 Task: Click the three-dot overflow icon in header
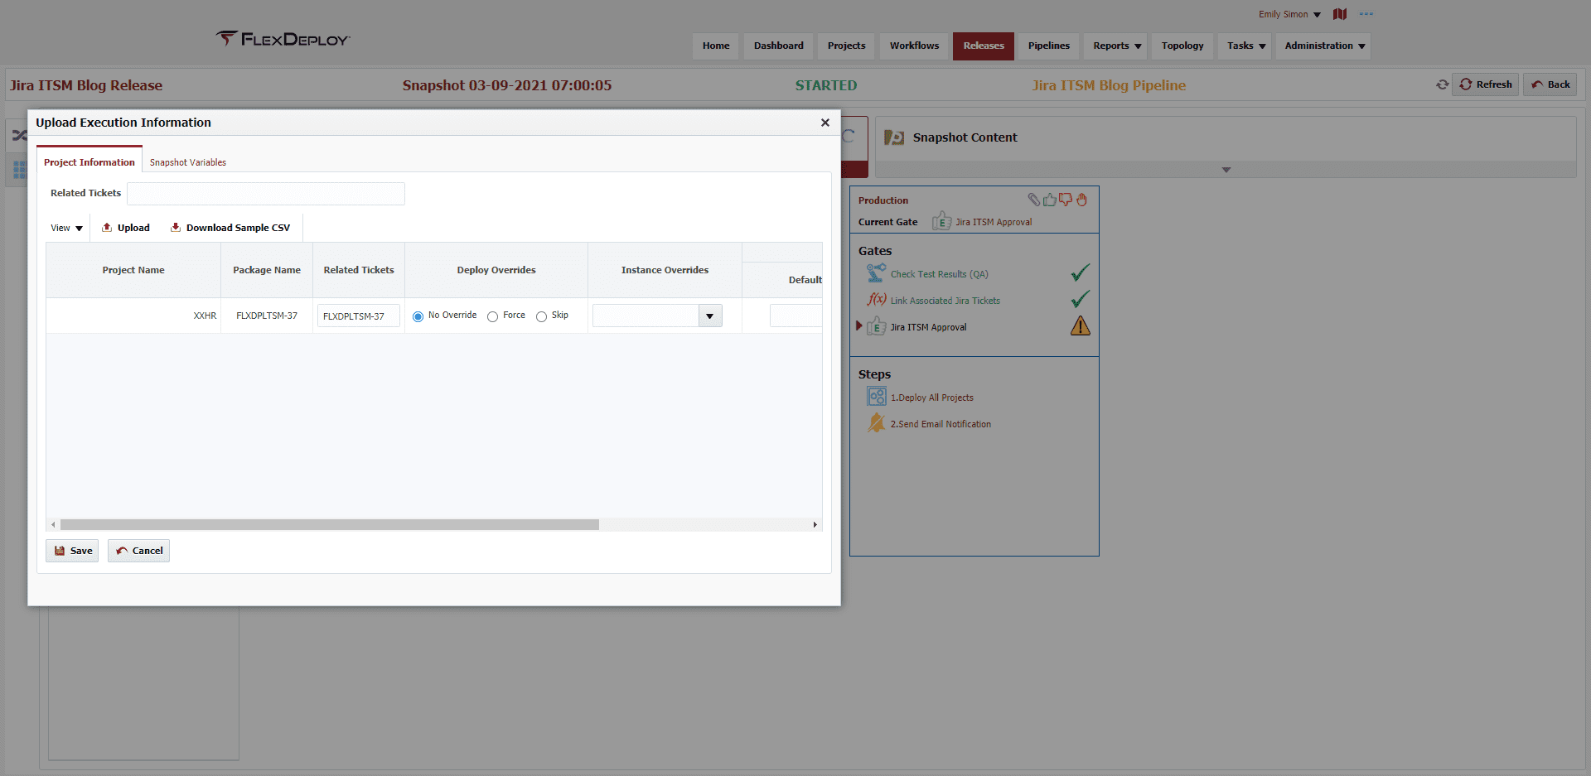pos(1366,14)
